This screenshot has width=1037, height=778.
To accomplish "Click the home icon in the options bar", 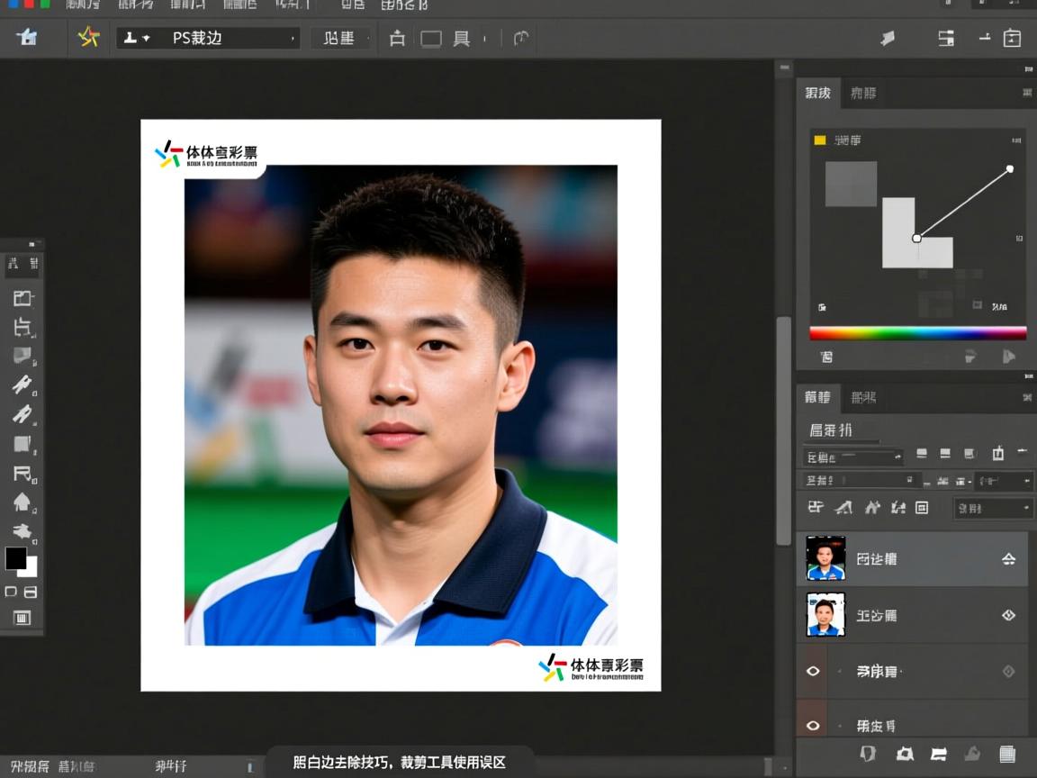I will point(27,37).
